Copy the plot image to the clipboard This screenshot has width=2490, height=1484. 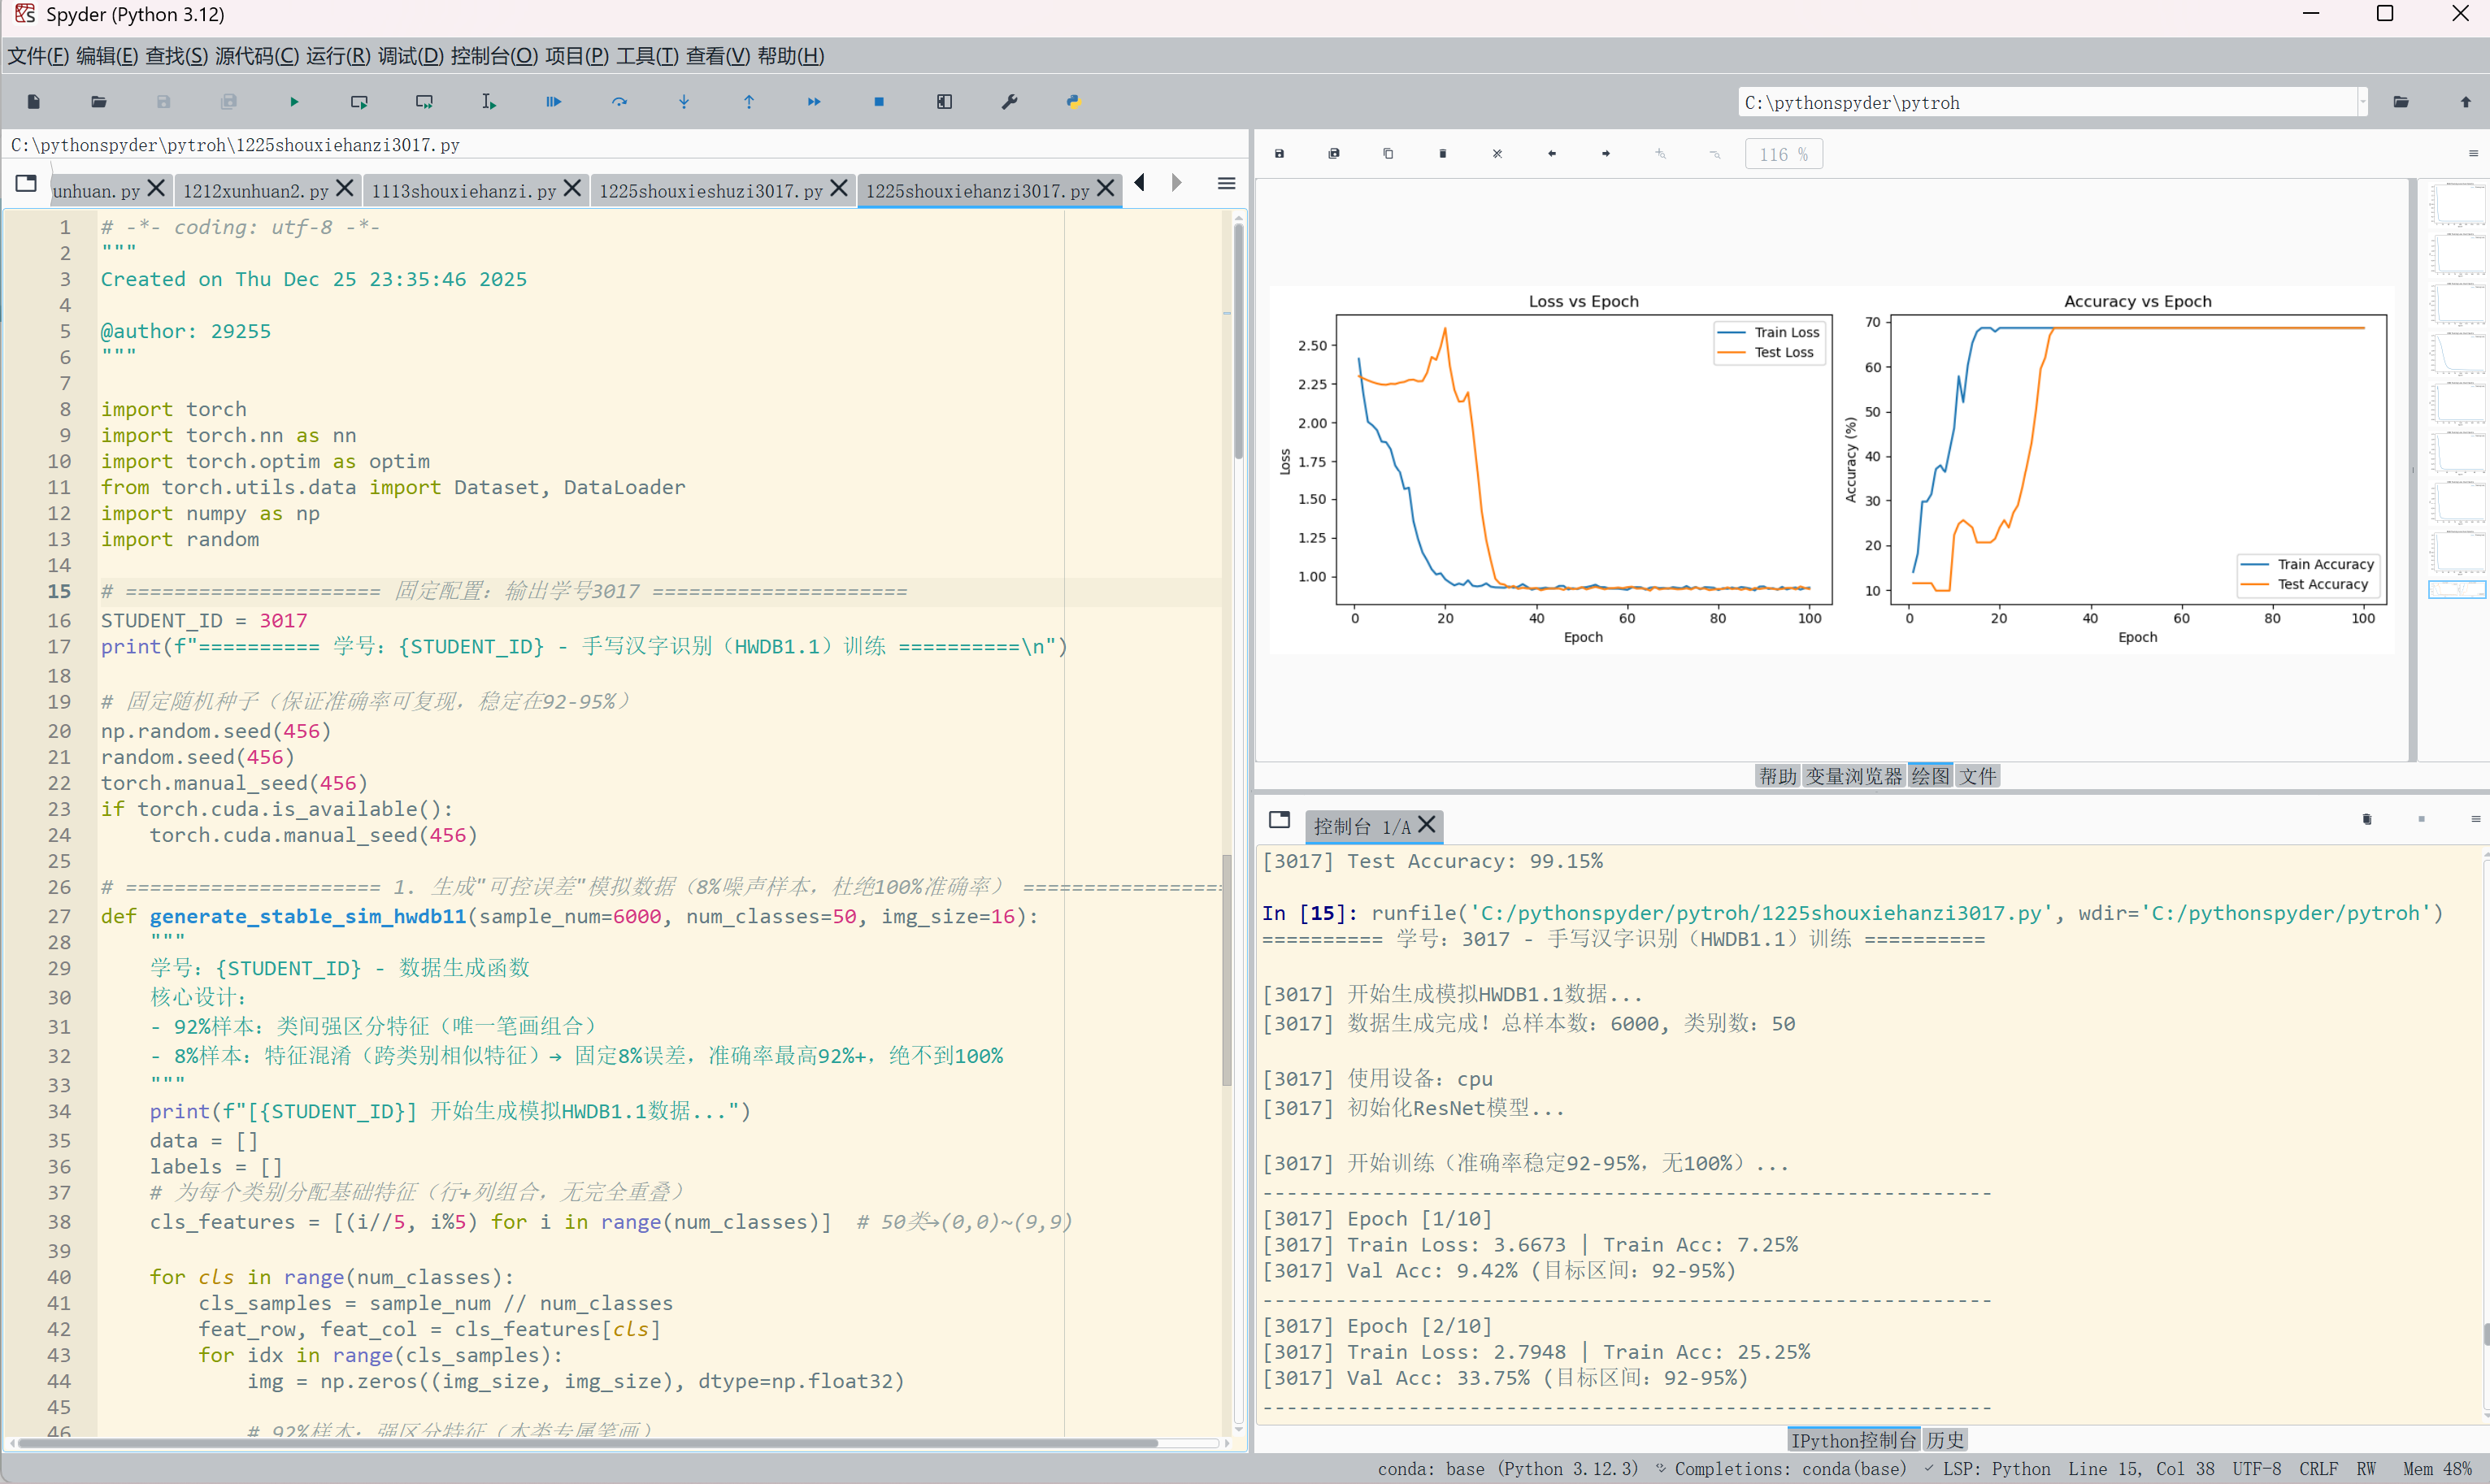(x=1388, y=154)
